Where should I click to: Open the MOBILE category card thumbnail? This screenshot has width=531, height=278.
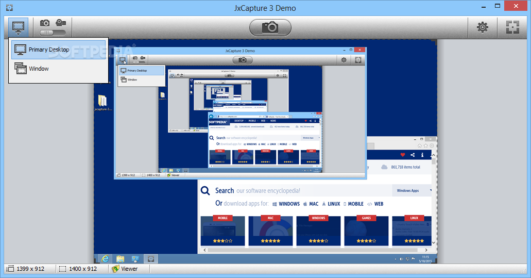tap(222, 231)
